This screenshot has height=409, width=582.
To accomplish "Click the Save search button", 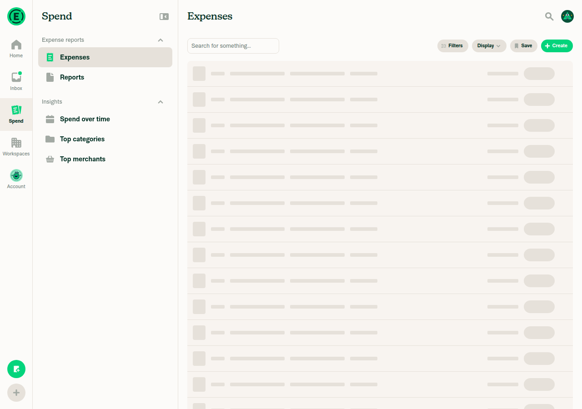I will 524,46.
